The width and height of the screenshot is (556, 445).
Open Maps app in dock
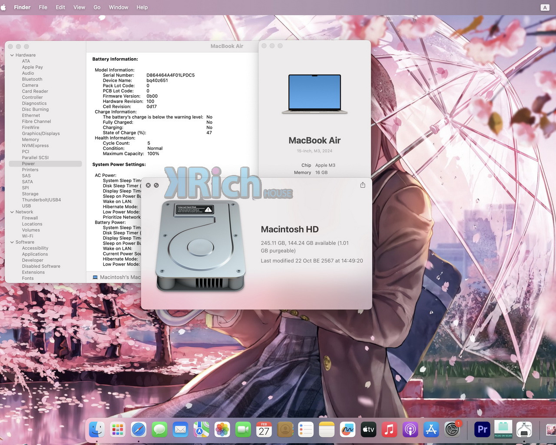pos(201,430)
